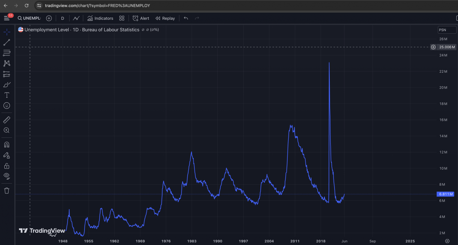Hide all drawings with the eye icon
The width and height of the screenshot is (458, 245).
7,176
